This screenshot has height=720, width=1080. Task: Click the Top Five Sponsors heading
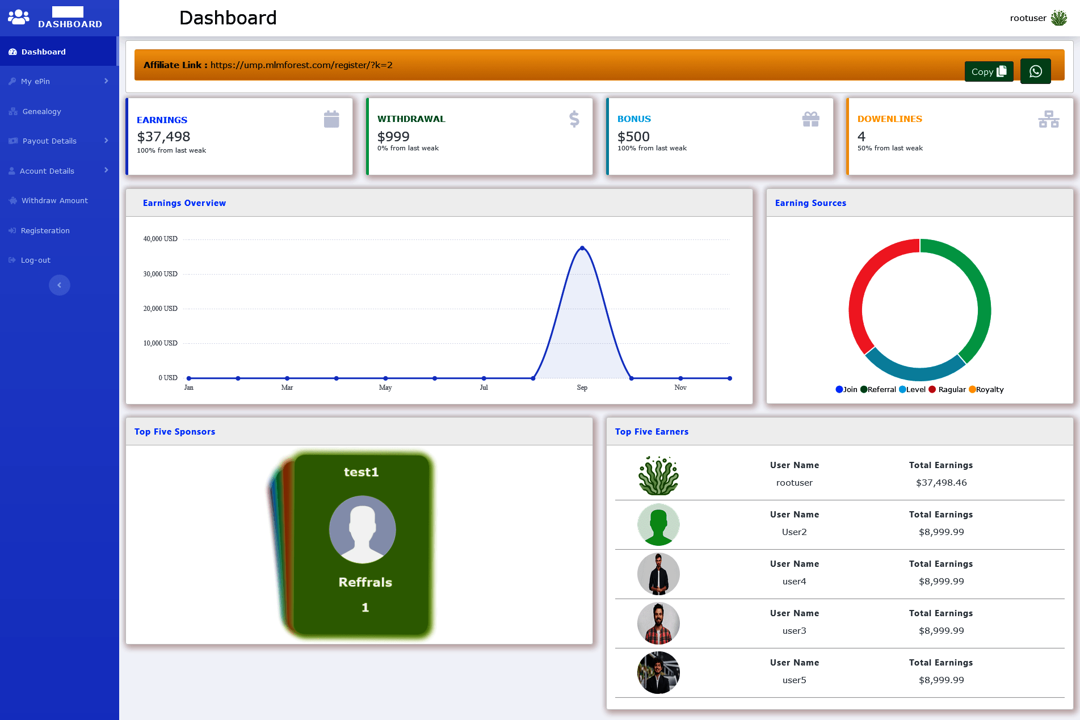pos(175,432)
